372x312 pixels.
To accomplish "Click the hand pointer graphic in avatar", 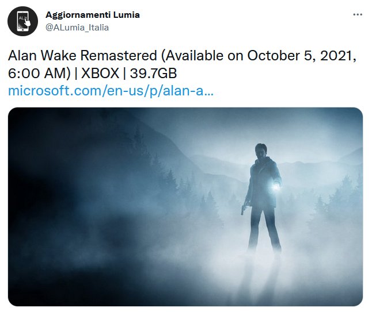I will 28,22.
